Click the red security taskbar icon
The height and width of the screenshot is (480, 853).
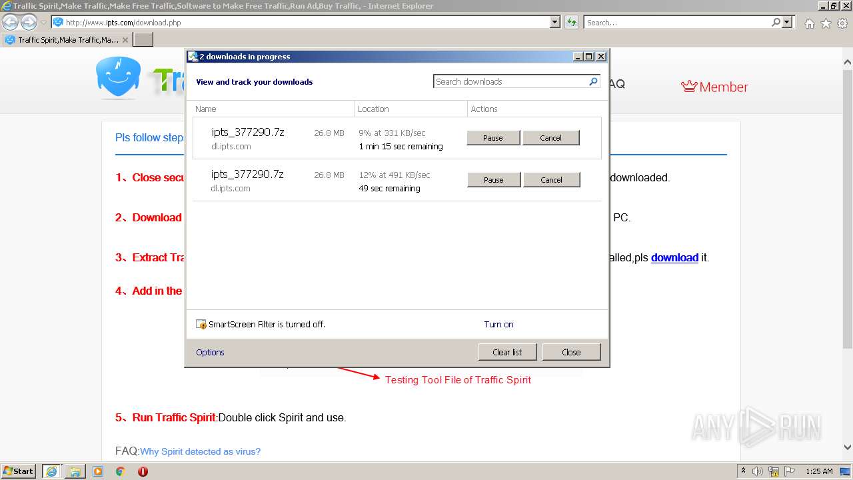143,471
